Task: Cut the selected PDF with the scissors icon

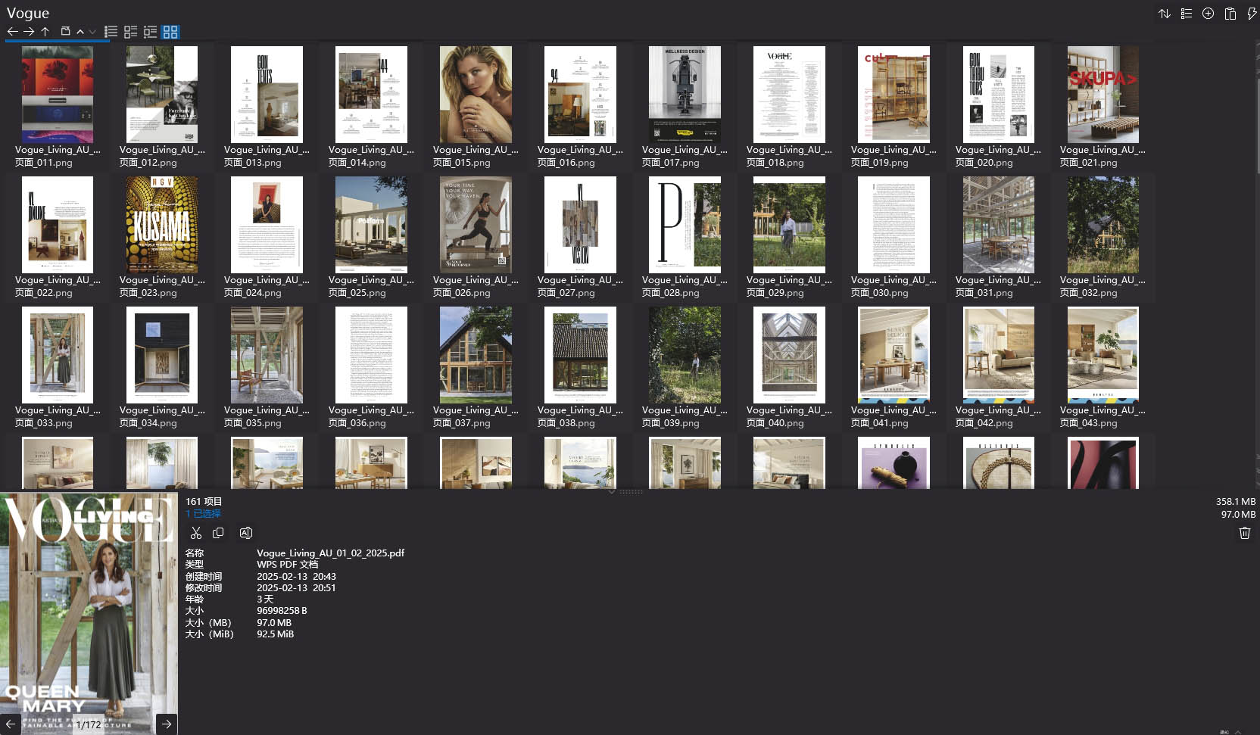Action: click(196, 533)
